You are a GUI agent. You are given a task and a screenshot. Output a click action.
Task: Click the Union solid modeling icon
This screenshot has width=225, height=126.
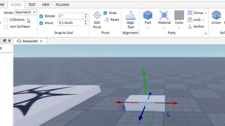[x=216, y=15]
